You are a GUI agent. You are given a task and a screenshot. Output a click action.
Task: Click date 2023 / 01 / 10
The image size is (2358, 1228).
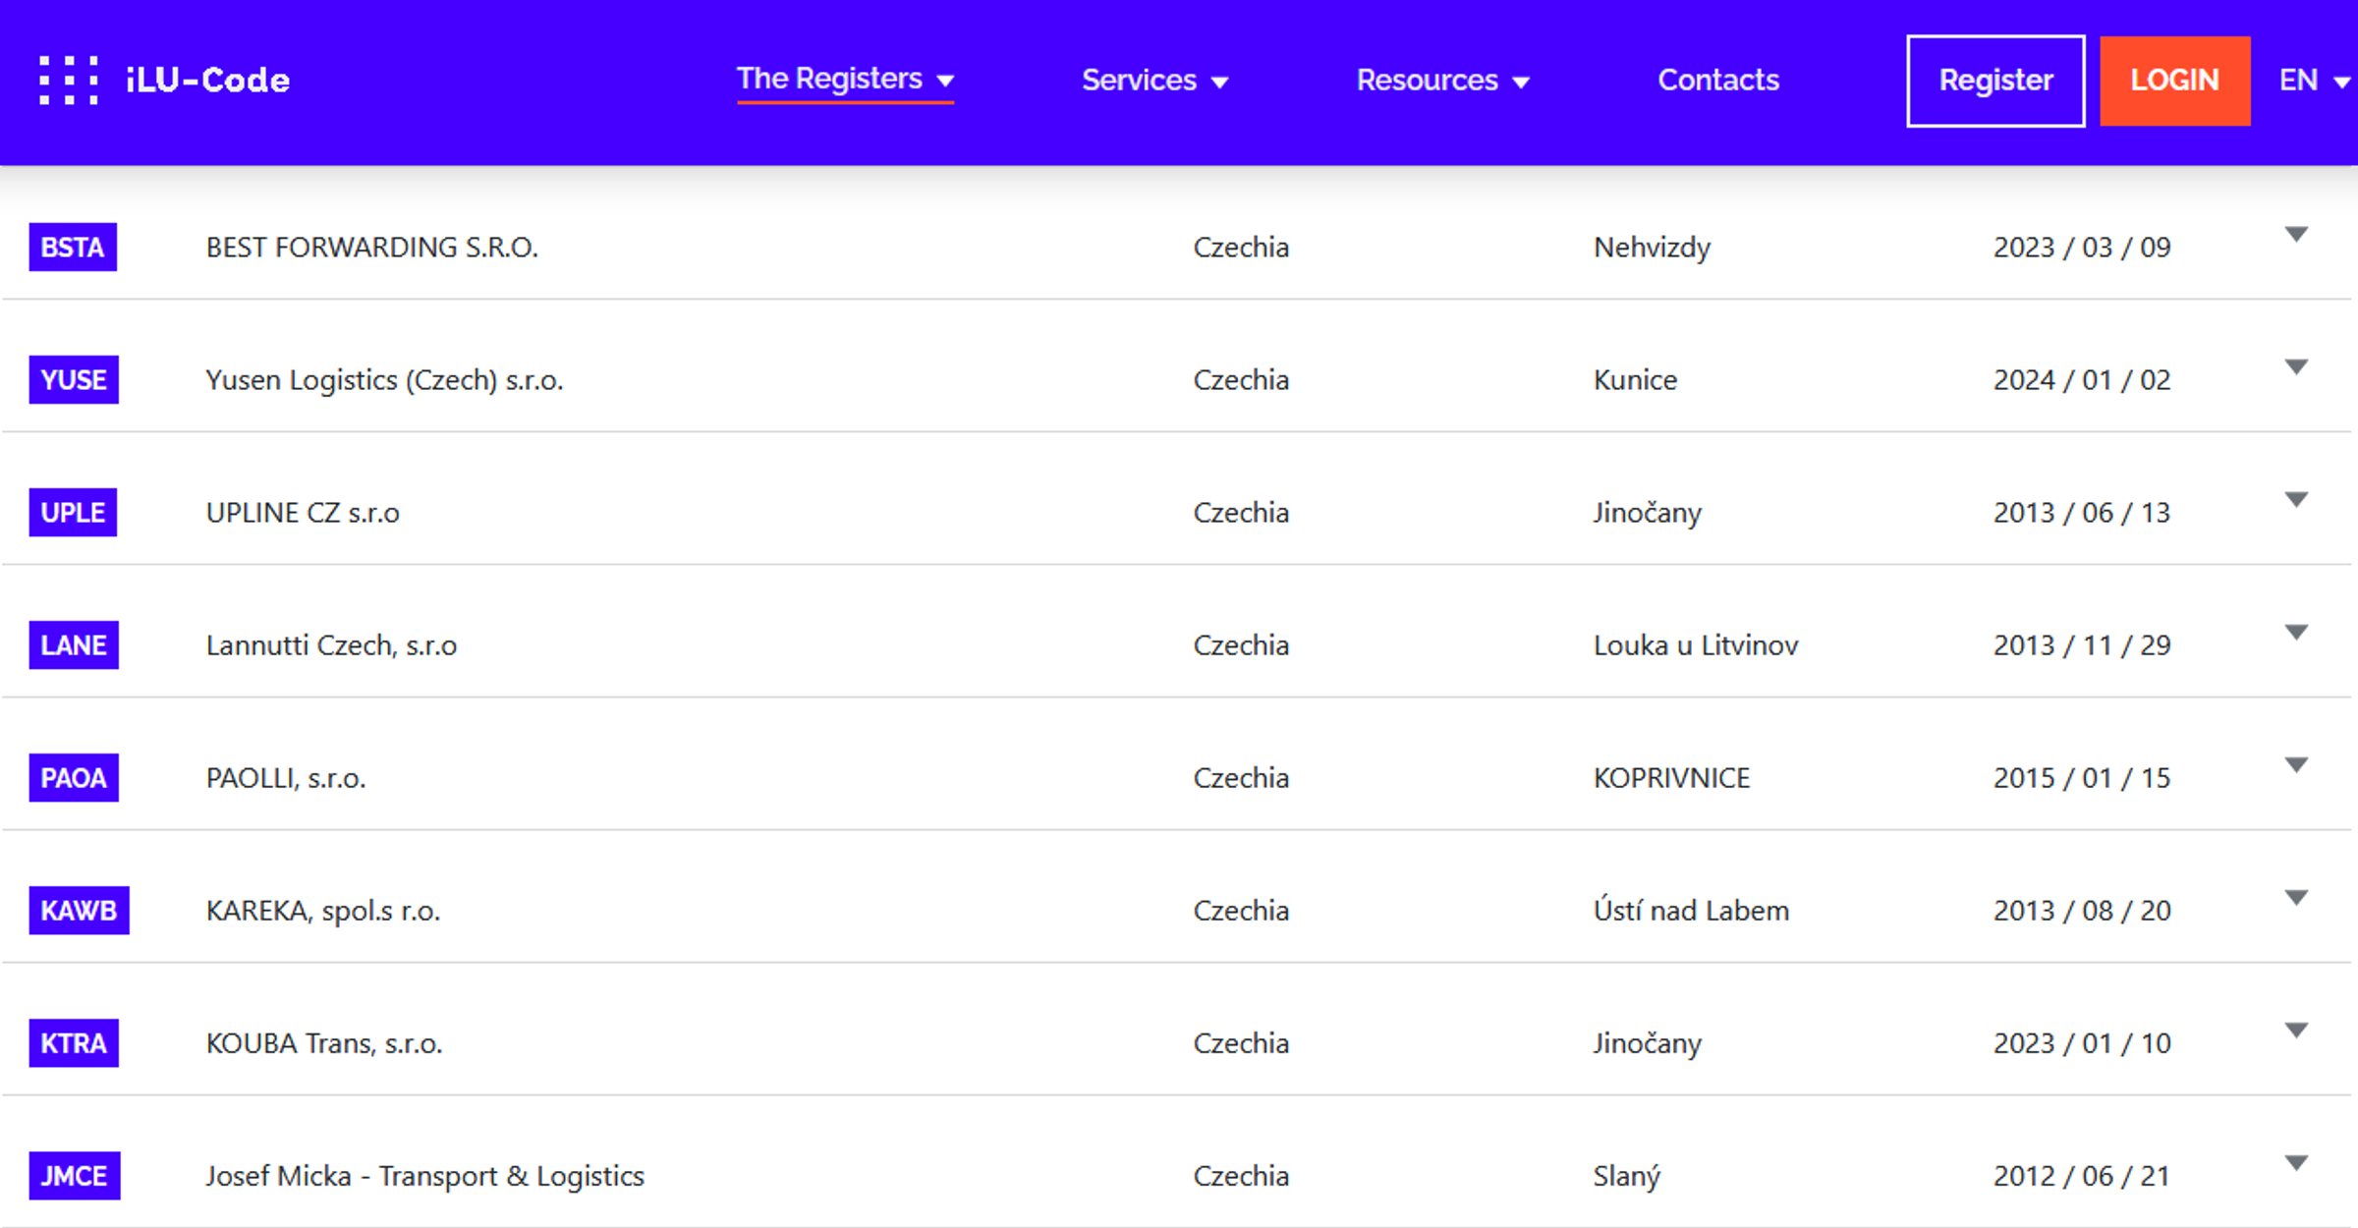pos(2082,1043)
